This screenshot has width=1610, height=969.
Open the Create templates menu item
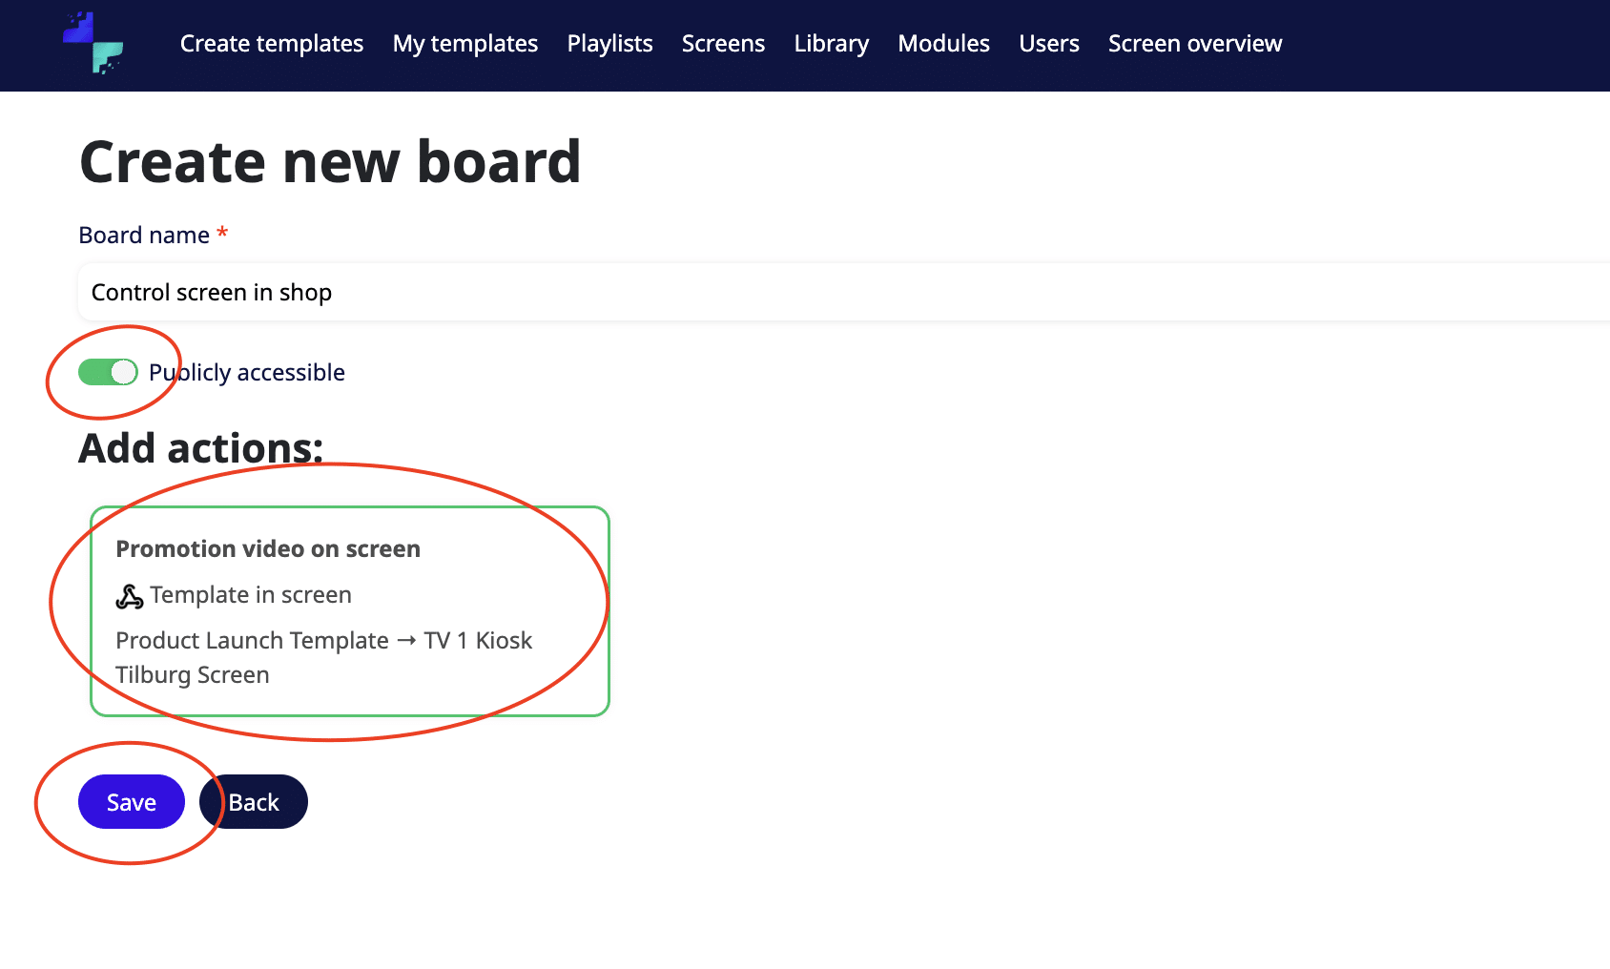pos(271,44)
